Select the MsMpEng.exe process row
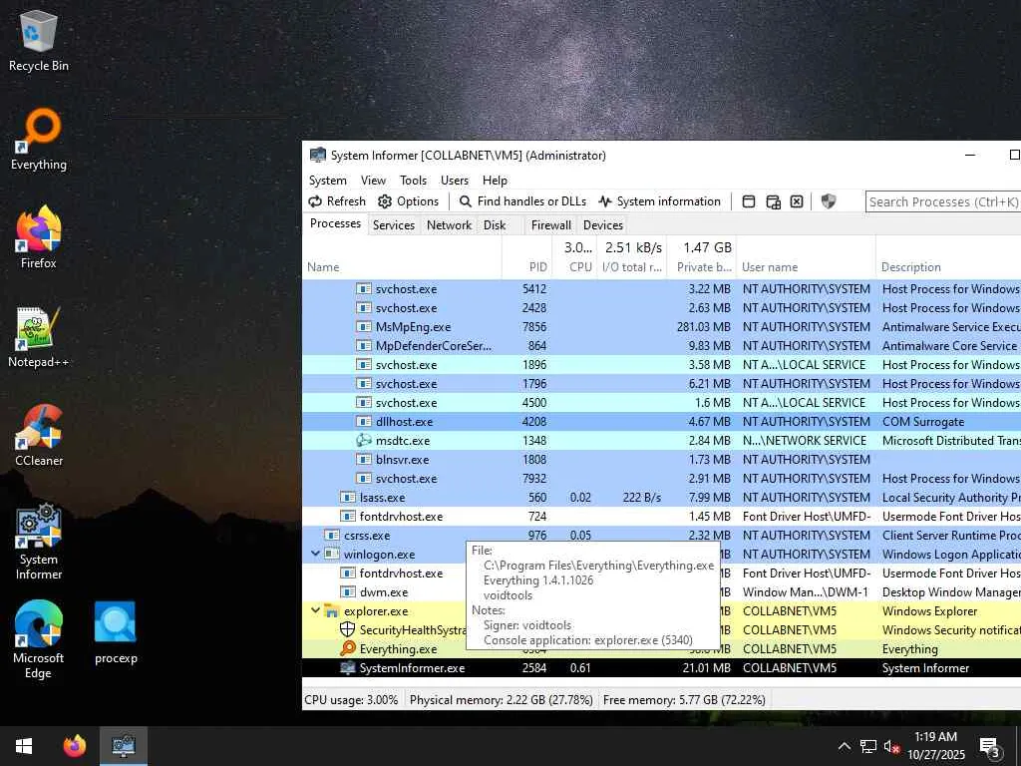The height and width of the screenshot is (766, 1021). pyautogui.click(x=662, y=326)
